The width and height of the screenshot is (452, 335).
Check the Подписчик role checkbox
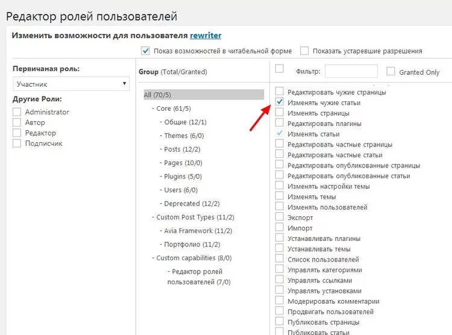17,143
